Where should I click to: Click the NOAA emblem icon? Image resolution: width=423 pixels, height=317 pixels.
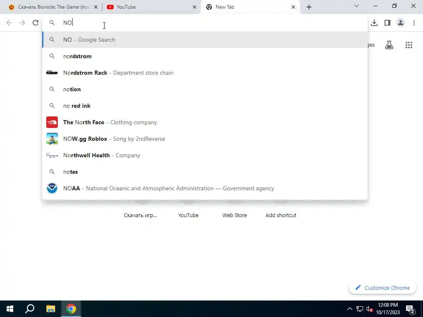point(52,188)
